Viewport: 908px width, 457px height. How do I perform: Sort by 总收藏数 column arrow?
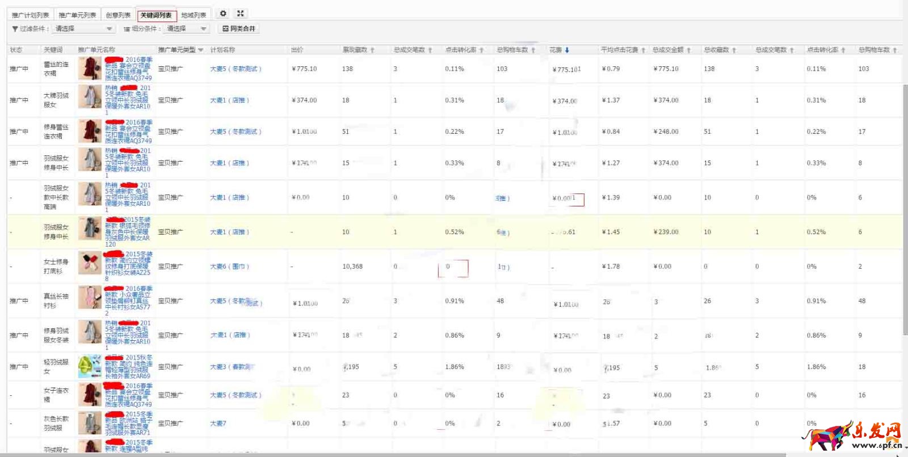[x=734, y=50]
